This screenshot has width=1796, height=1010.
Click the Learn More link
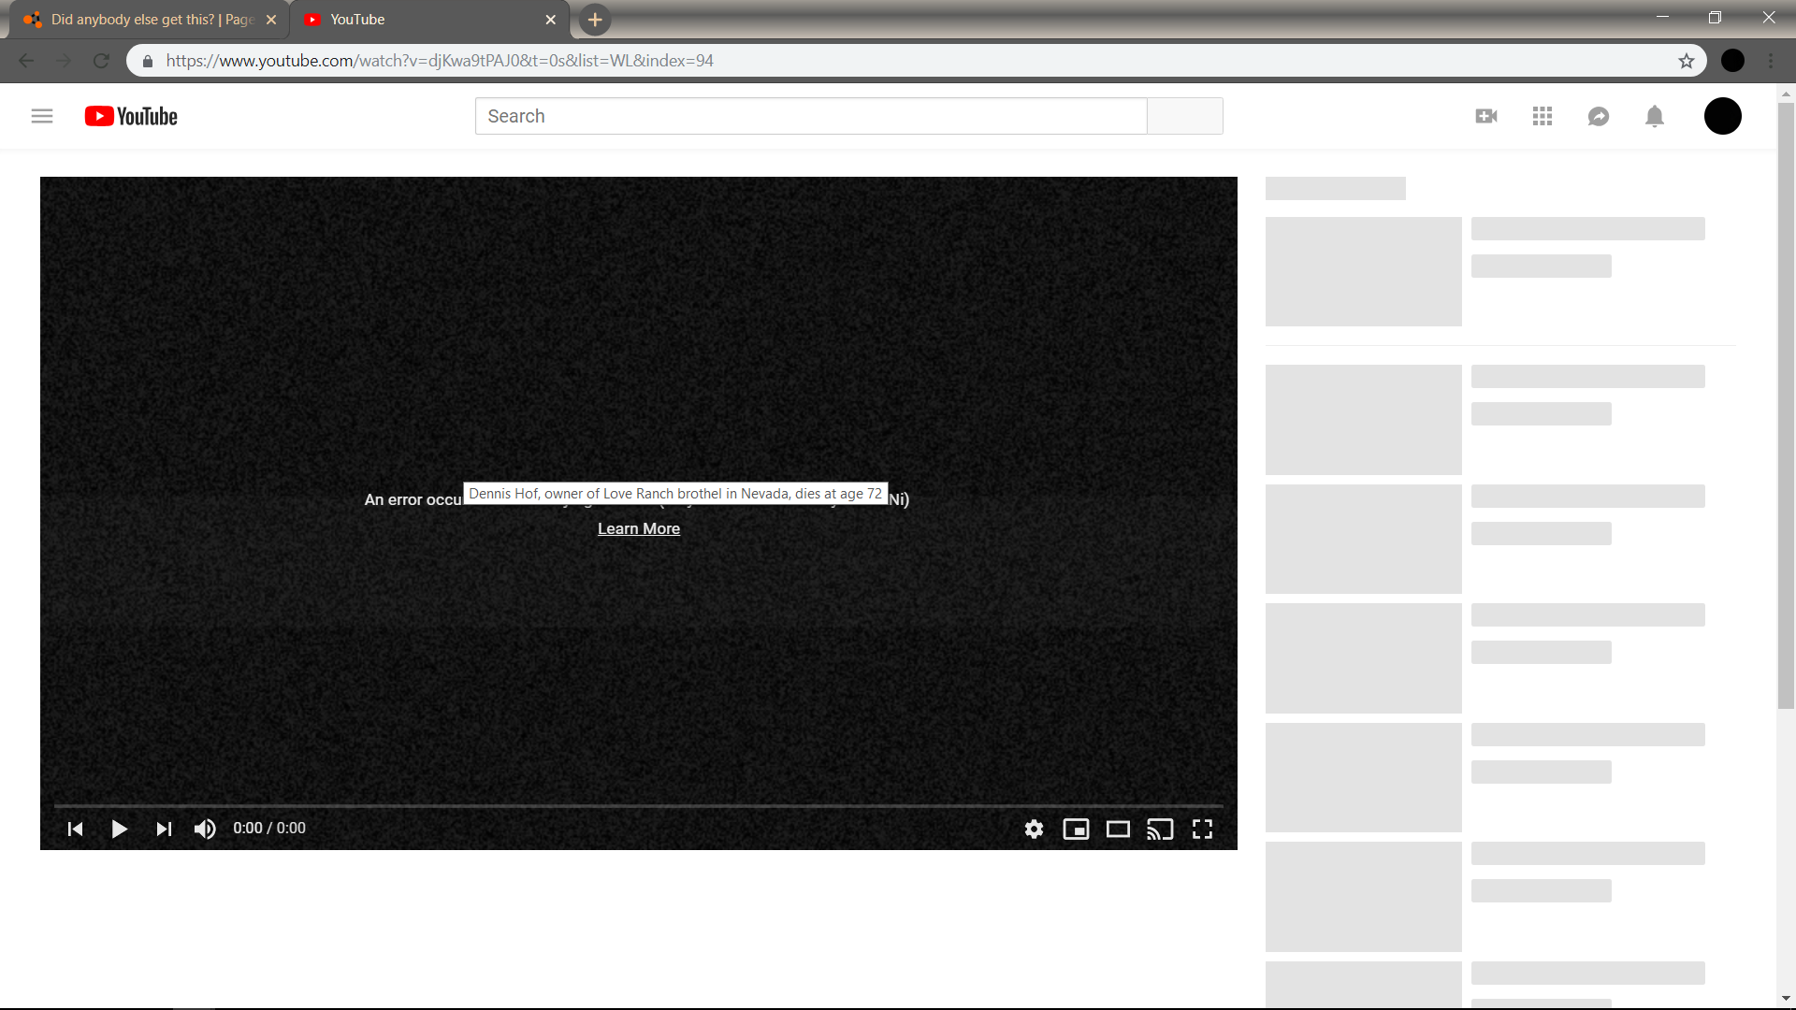[x=639, y=528]
